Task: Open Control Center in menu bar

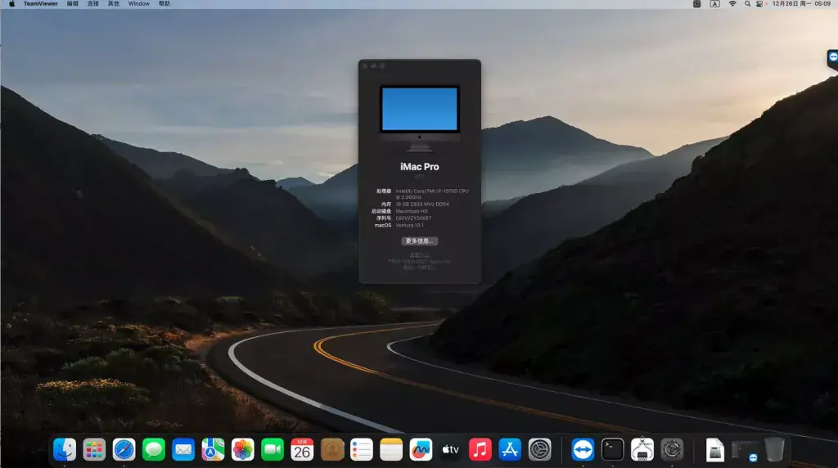Action: [x=759, y=4]
